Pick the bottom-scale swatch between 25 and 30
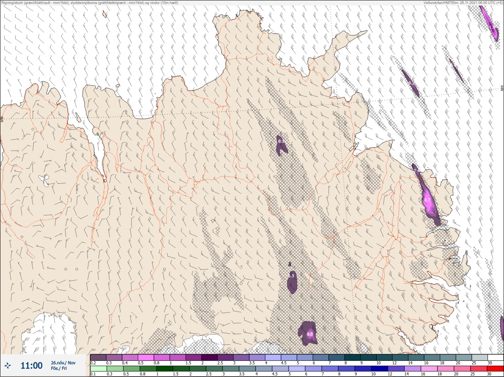The width and height of the screenshot is (504, 377). click(479, 368)
